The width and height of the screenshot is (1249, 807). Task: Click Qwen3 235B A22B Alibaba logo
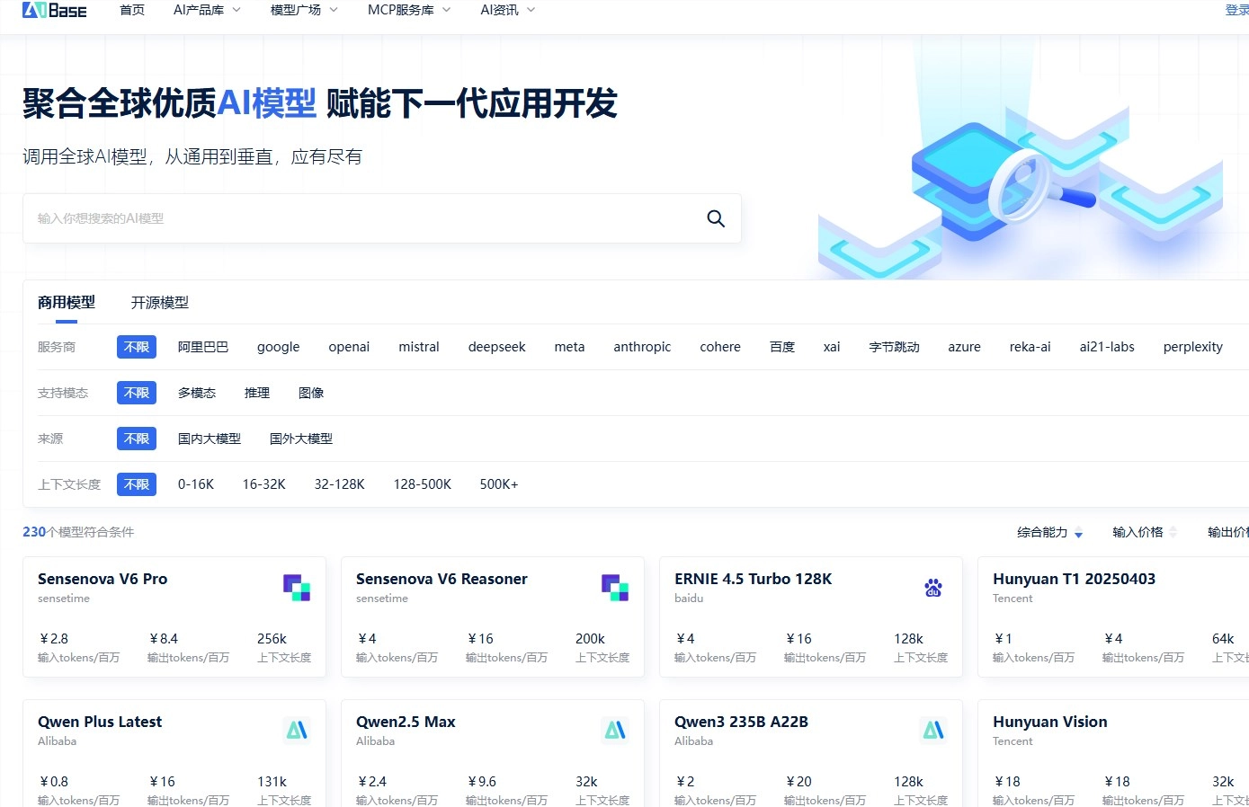(x=933, y=731)
